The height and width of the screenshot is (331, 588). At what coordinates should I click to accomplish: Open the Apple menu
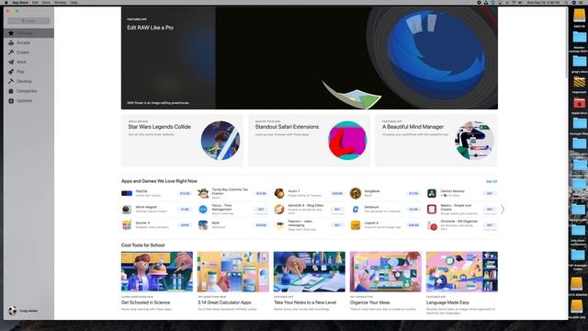[6, 2]
